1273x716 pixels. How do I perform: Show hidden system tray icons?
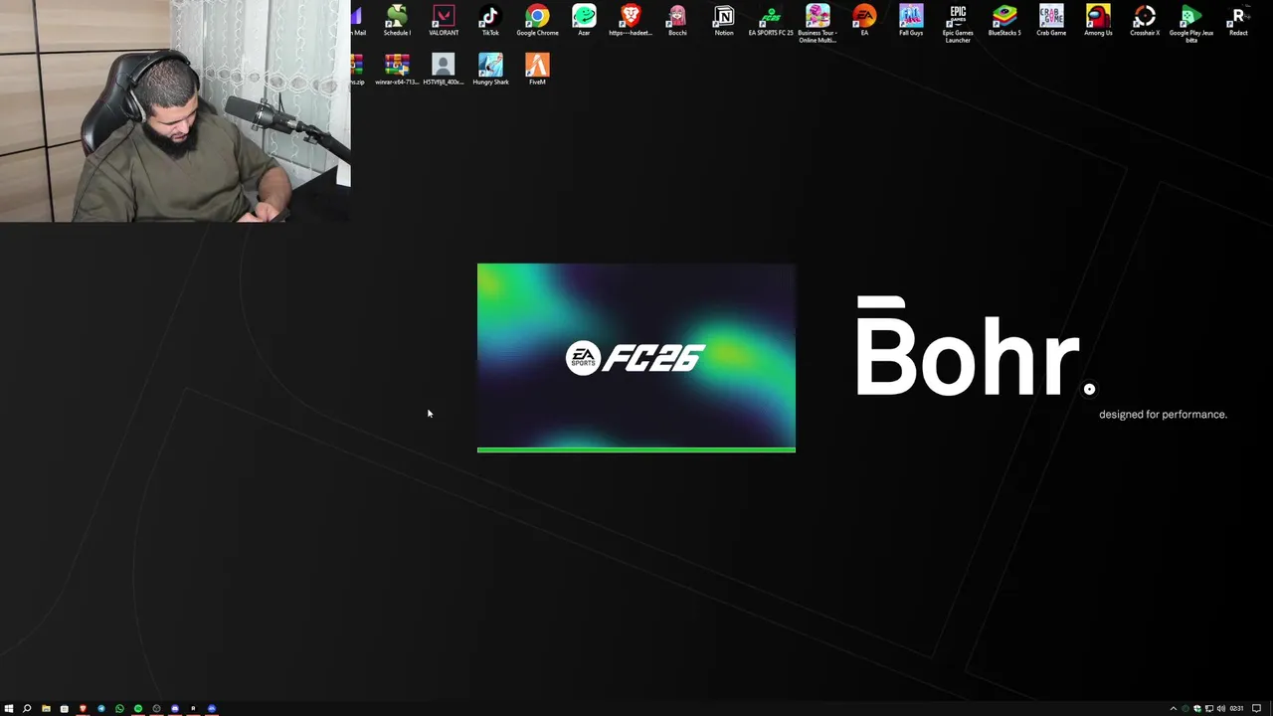[1174, 708]
